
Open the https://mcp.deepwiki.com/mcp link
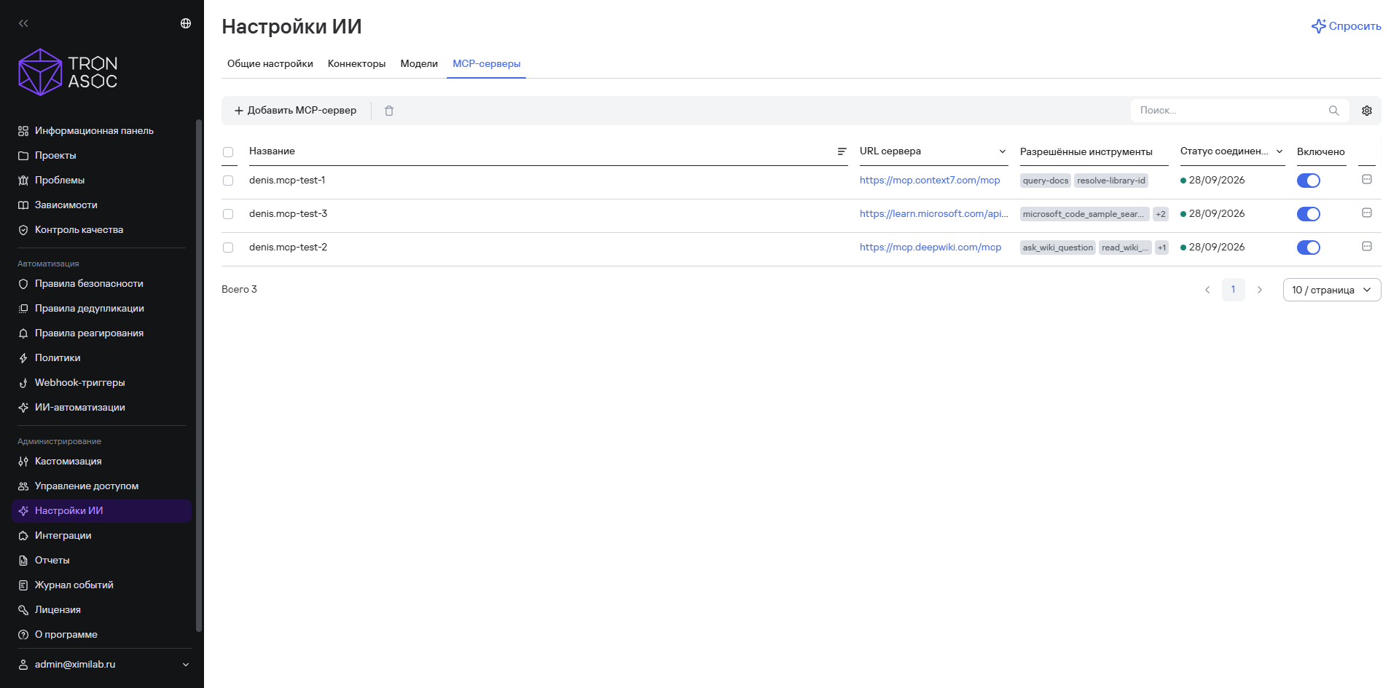coord(930,248)
